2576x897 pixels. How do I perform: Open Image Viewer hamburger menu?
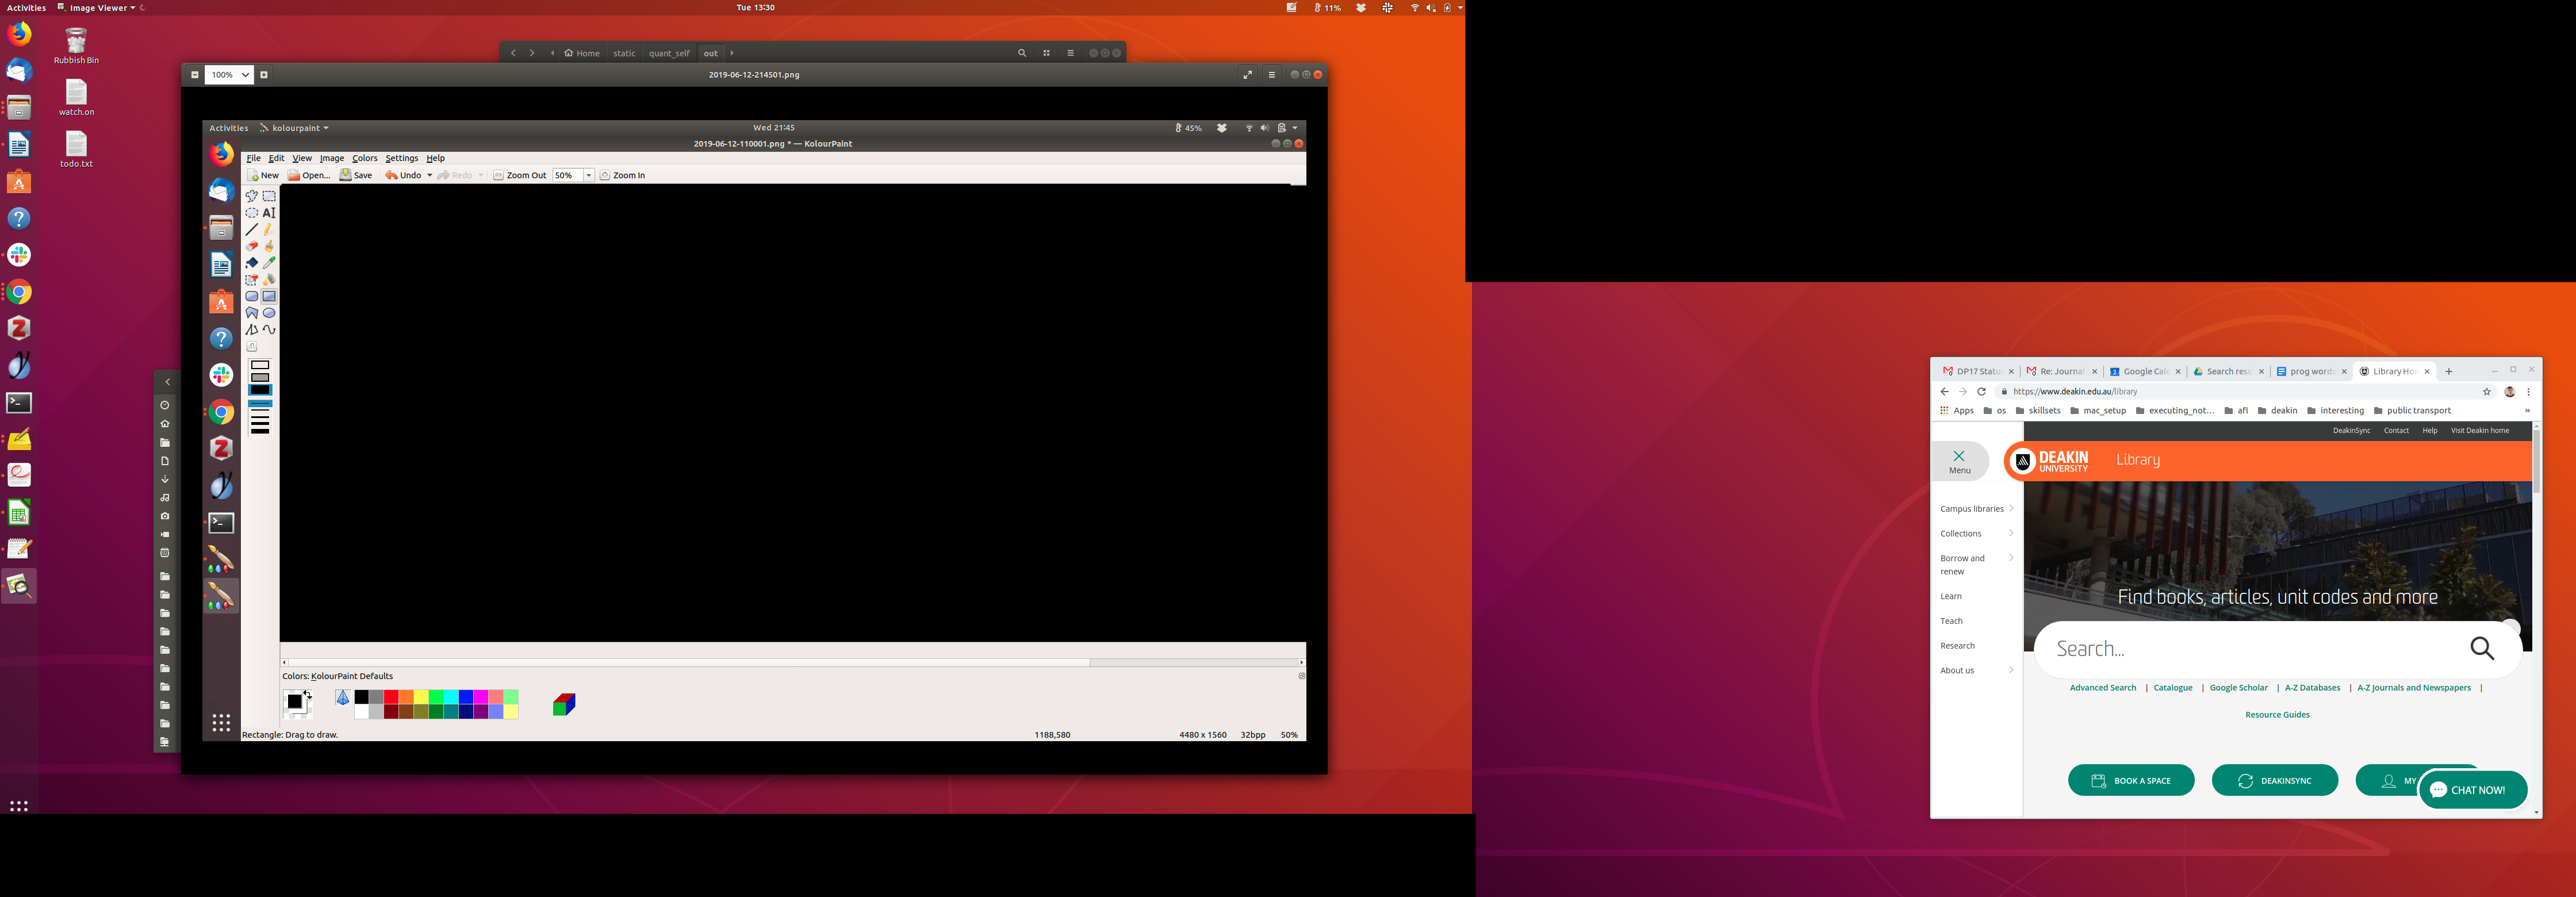1272,74
